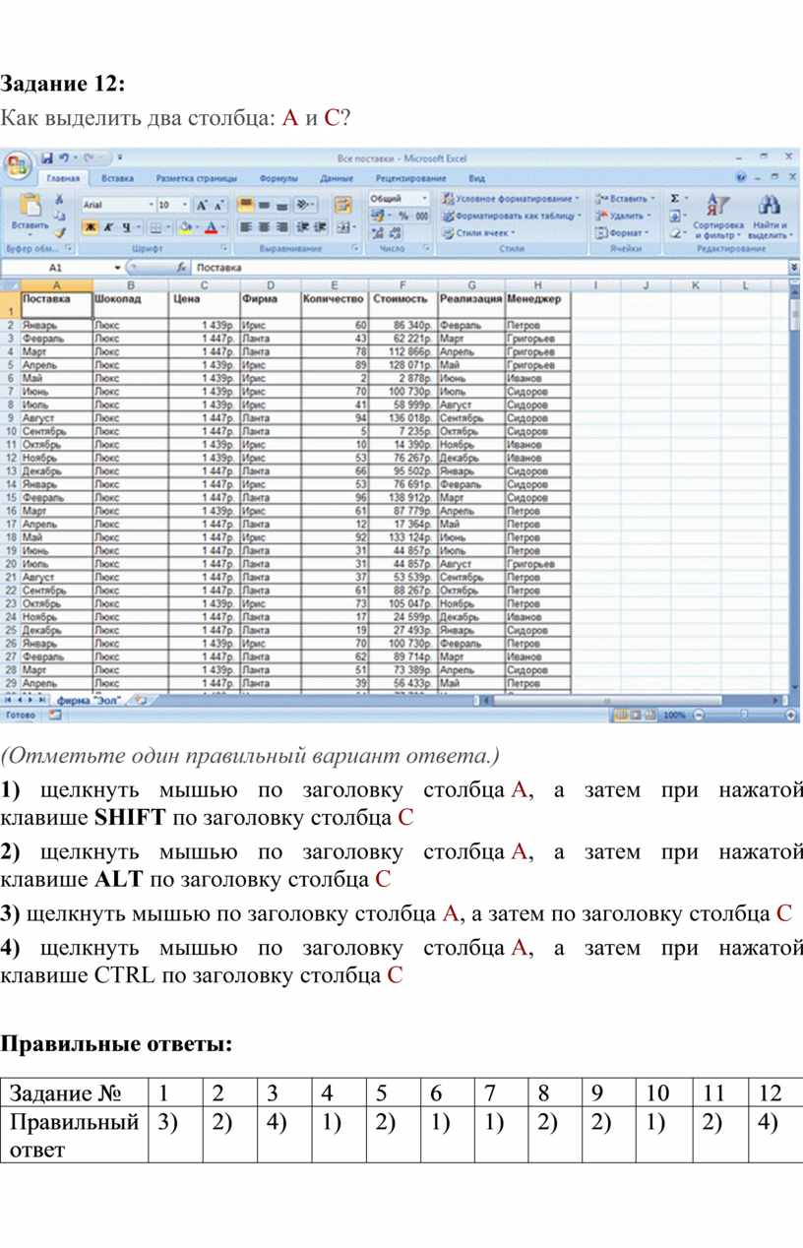Expand Стили ячеек menu
Image resolution: width=803 pixels, height=1248 pixels.
point(477,233)
